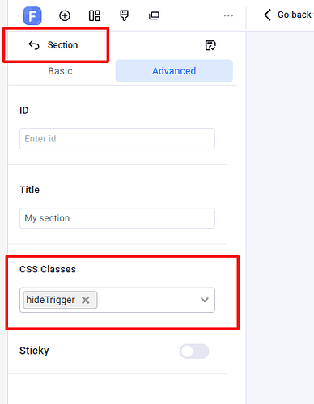Switch to the Advanced tab

[x=174, y=71]
